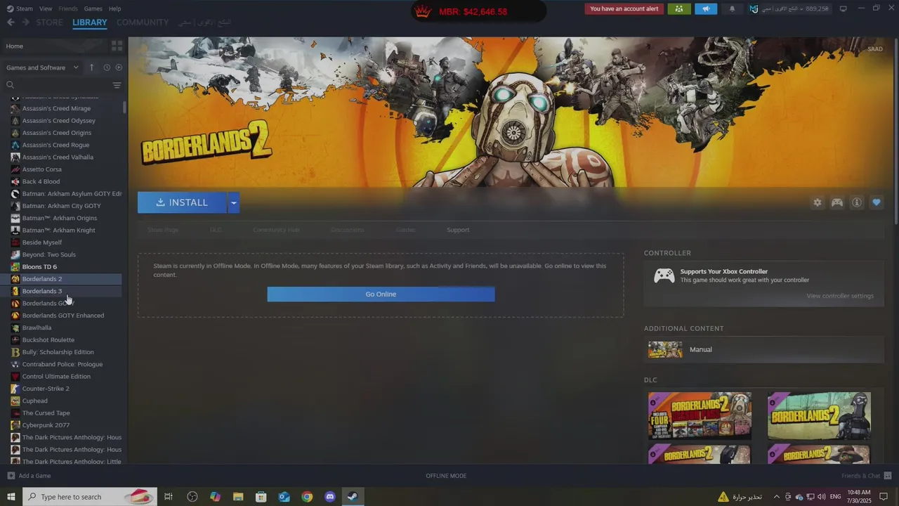Click Add a Game
Screen dimensions: 899x506
click(29, 476)
